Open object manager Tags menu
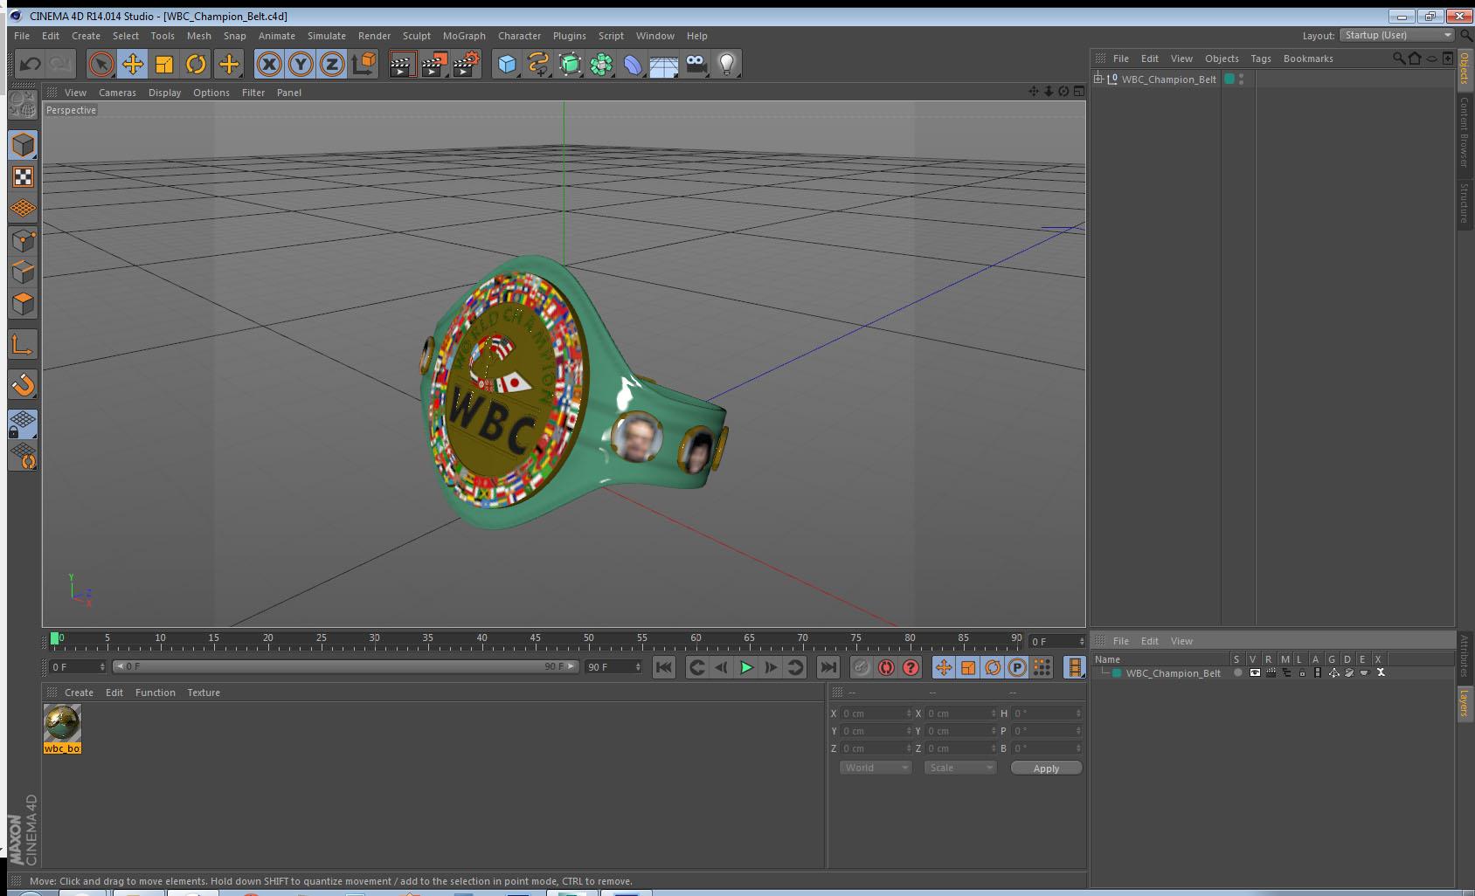The height and width of the screenshot is (896, 1475). [1261, 59]
